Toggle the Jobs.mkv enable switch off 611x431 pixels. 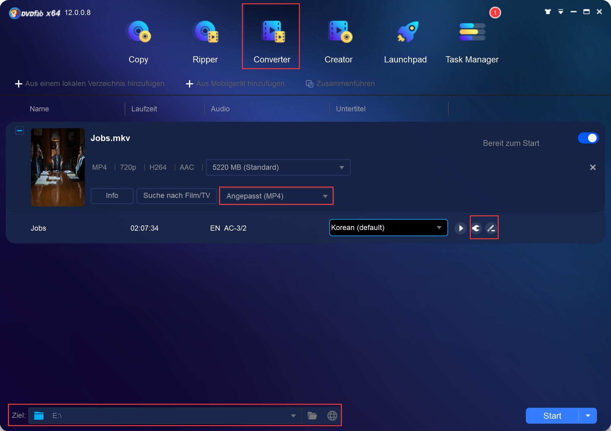coord(588,138)
